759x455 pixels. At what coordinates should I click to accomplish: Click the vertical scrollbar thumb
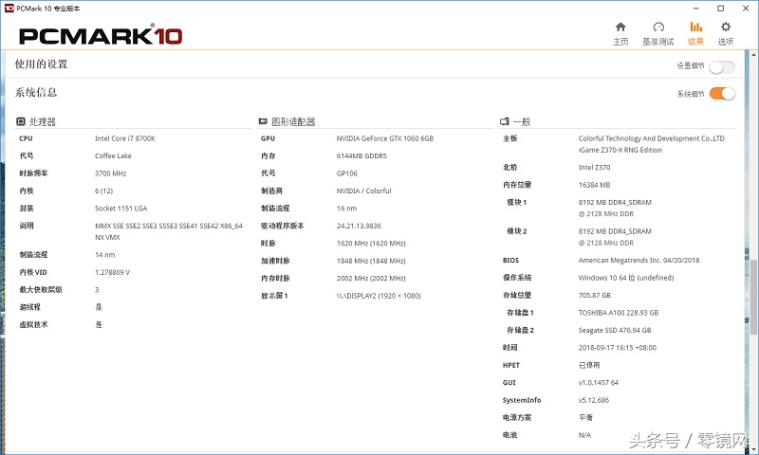[753, 297]
